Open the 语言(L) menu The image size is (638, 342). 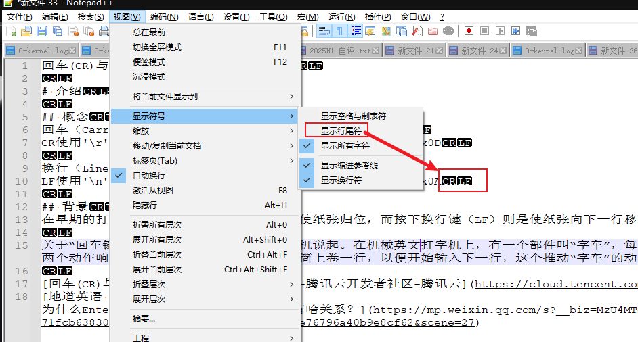coord(200,17)
